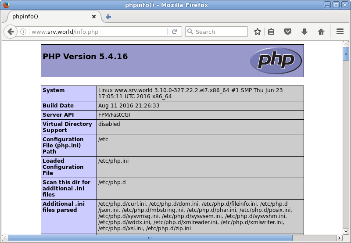Open site identity info icon
Screen dimensions: 351x243
(x=24, y=32)
